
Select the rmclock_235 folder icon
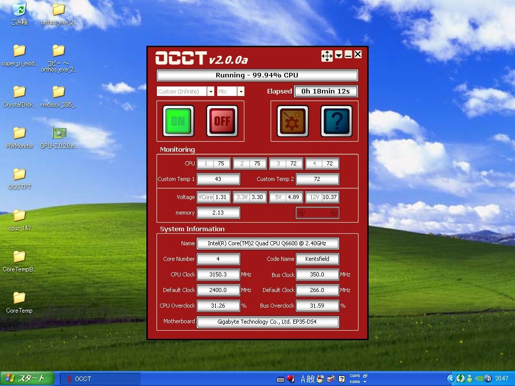(x=58, y=96)
